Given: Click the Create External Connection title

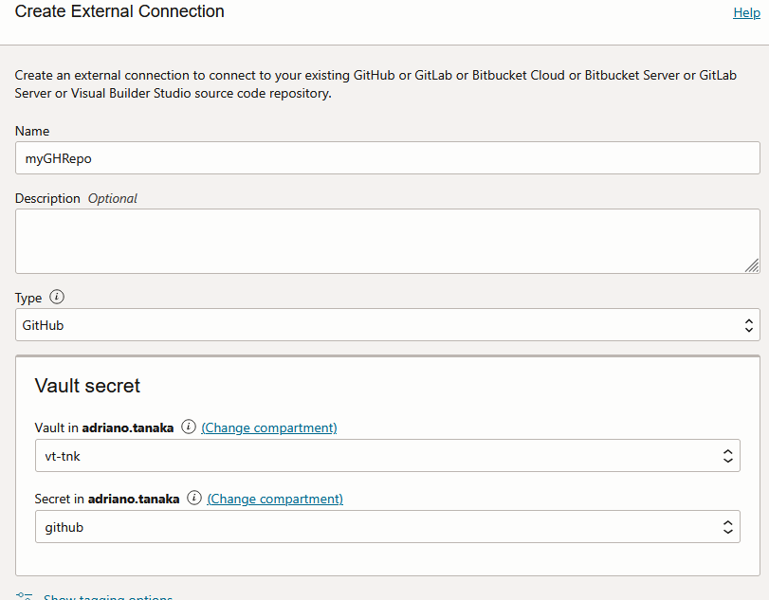Looking at the screenshot, I should point(119,11).
